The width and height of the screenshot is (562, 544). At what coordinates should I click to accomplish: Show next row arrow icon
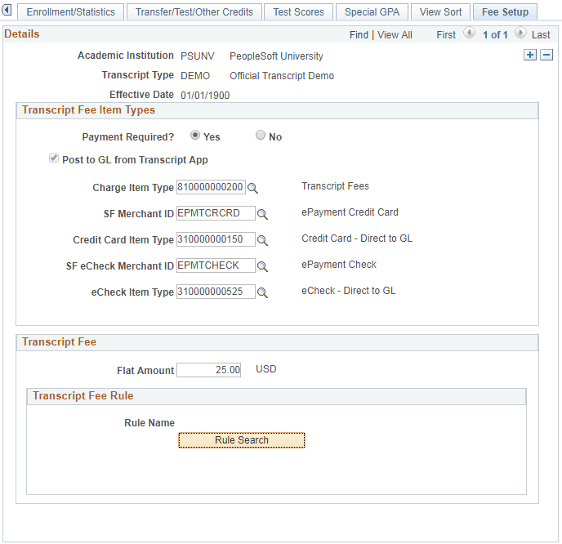tap(520, 33)
